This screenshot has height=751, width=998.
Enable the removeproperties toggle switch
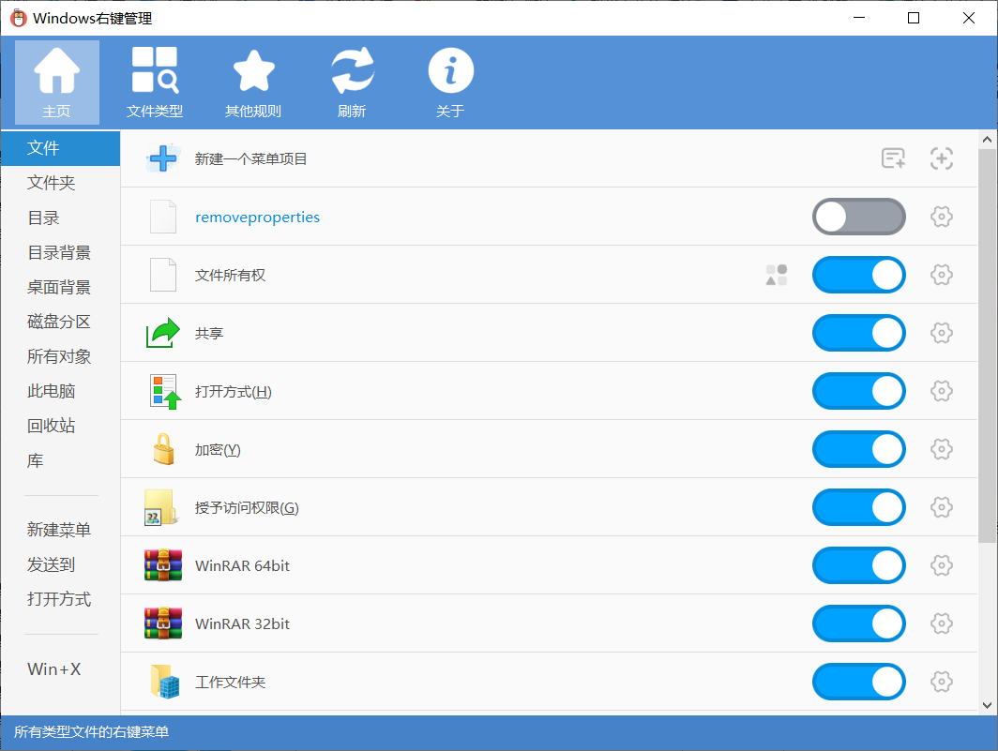pos(858,217)
